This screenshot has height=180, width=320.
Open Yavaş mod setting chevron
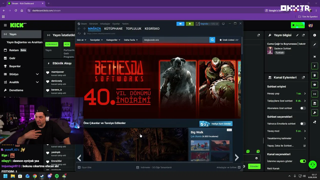[x=305, y=131]
